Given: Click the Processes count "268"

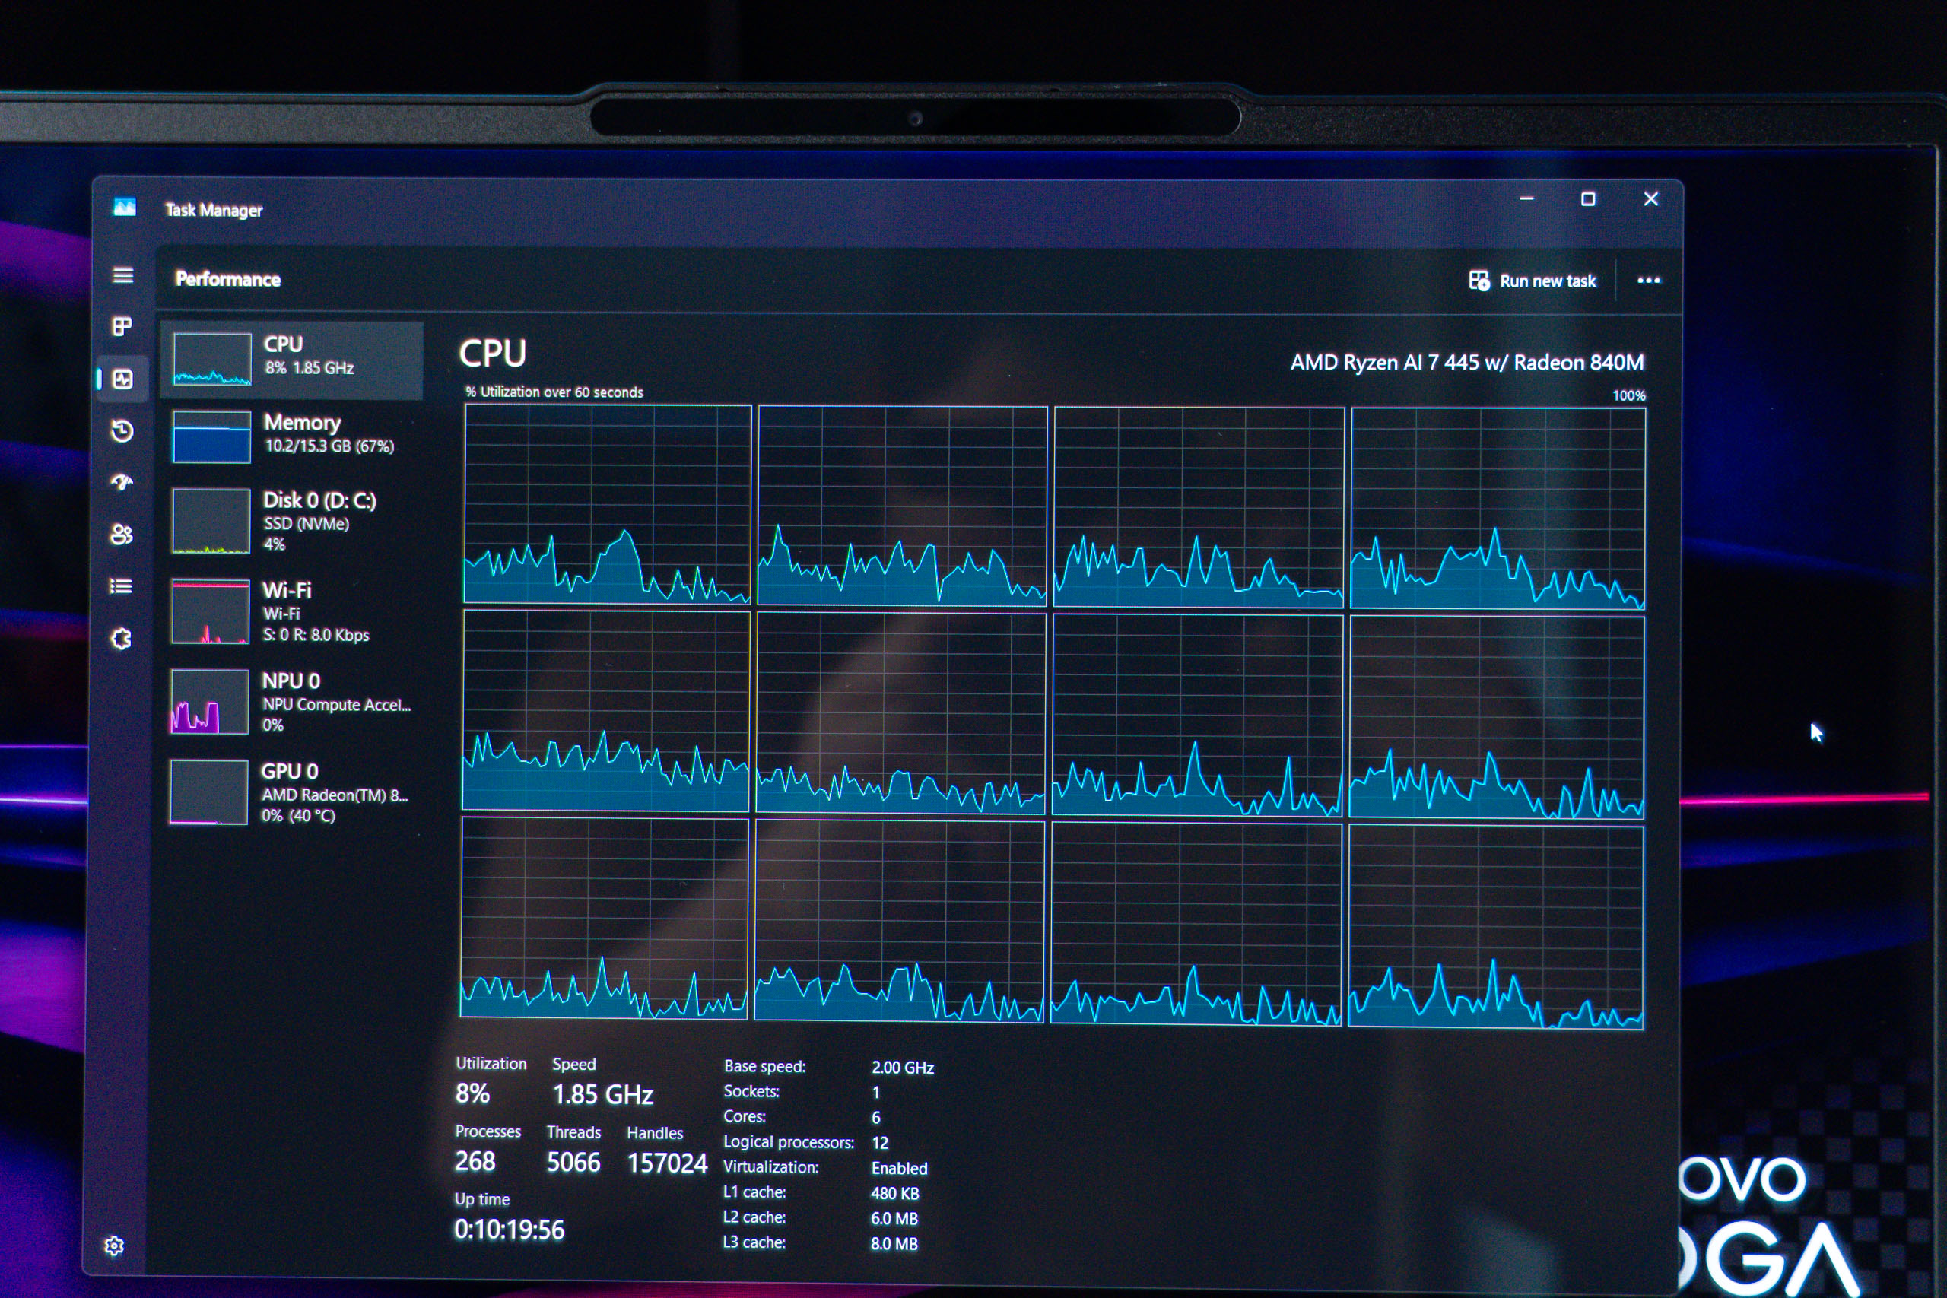Looking at the screenshot, I should [475, 1161].
